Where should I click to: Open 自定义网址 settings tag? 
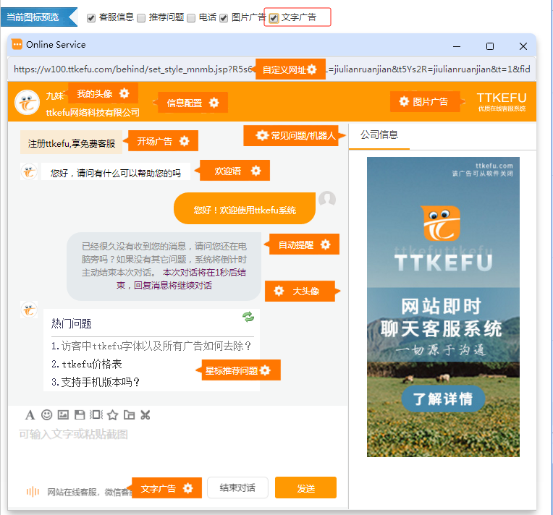click(x=290, y=69)
